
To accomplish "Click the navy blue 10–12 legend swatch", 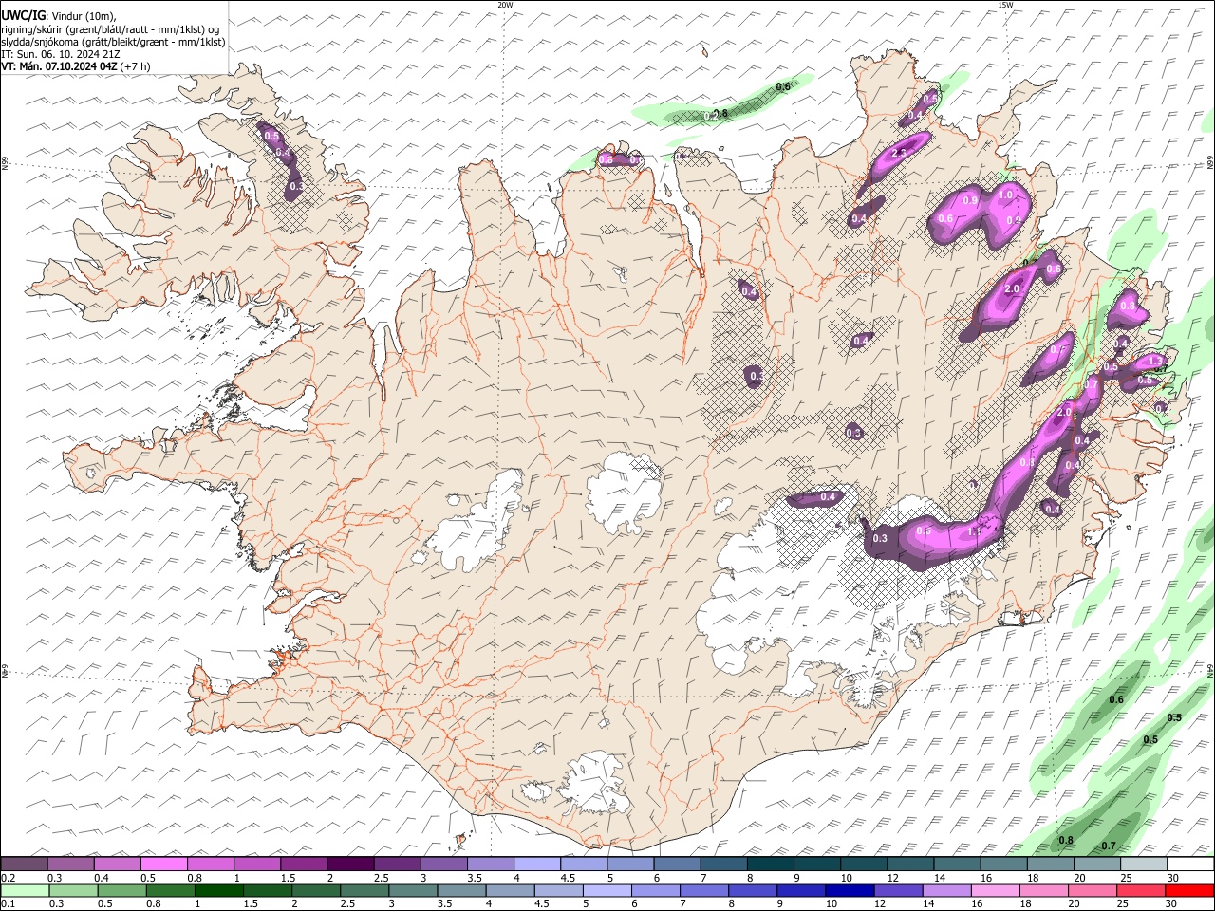I will coord(850,890).
